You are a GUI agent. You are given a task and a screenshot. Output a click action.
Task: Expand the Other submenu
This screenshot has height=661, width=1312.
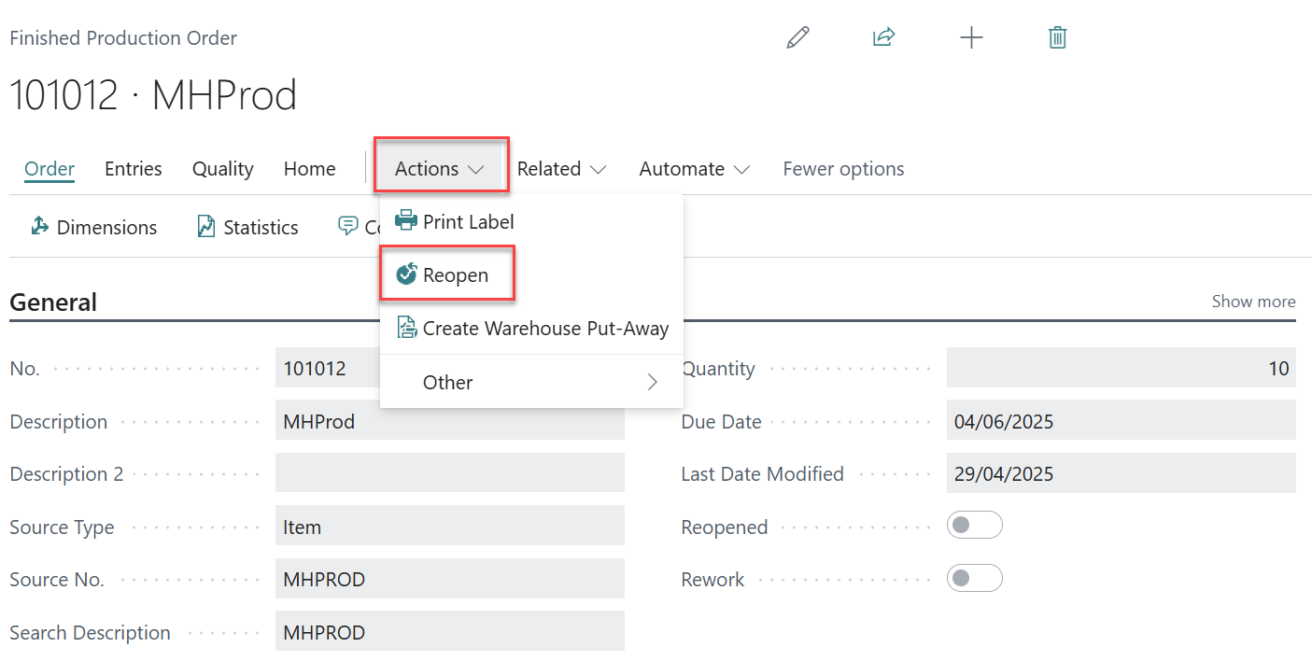pos(530,382)
